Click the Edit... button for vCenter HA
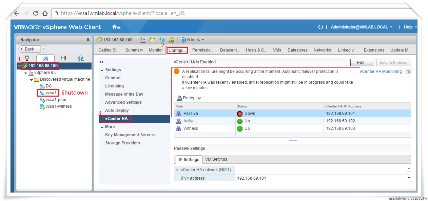This screenshot has height=201, width=428. [x=362, y=62]
